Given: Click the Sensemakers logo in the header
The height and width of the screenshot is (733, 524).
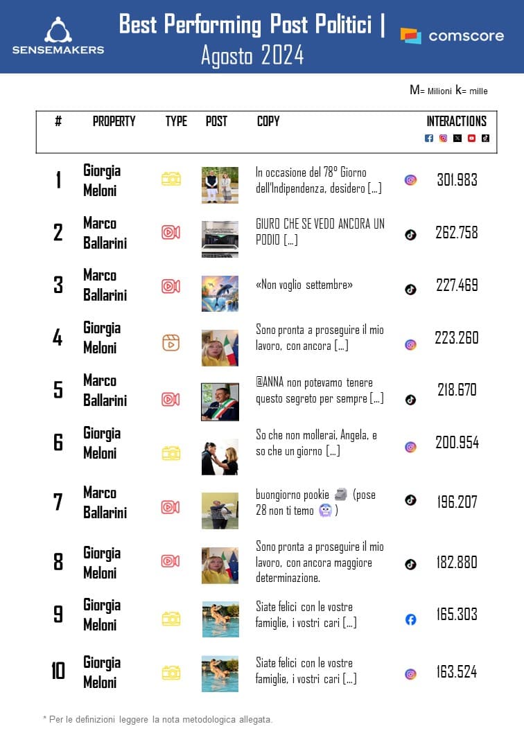Looking at the screenshot, I should tap(58, 36).
